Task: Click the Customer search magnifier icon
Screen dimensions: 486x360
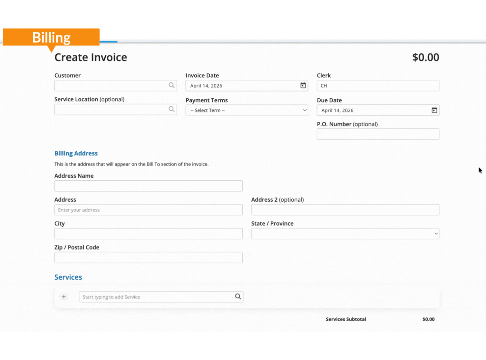Action: click(x=171, y=85)
